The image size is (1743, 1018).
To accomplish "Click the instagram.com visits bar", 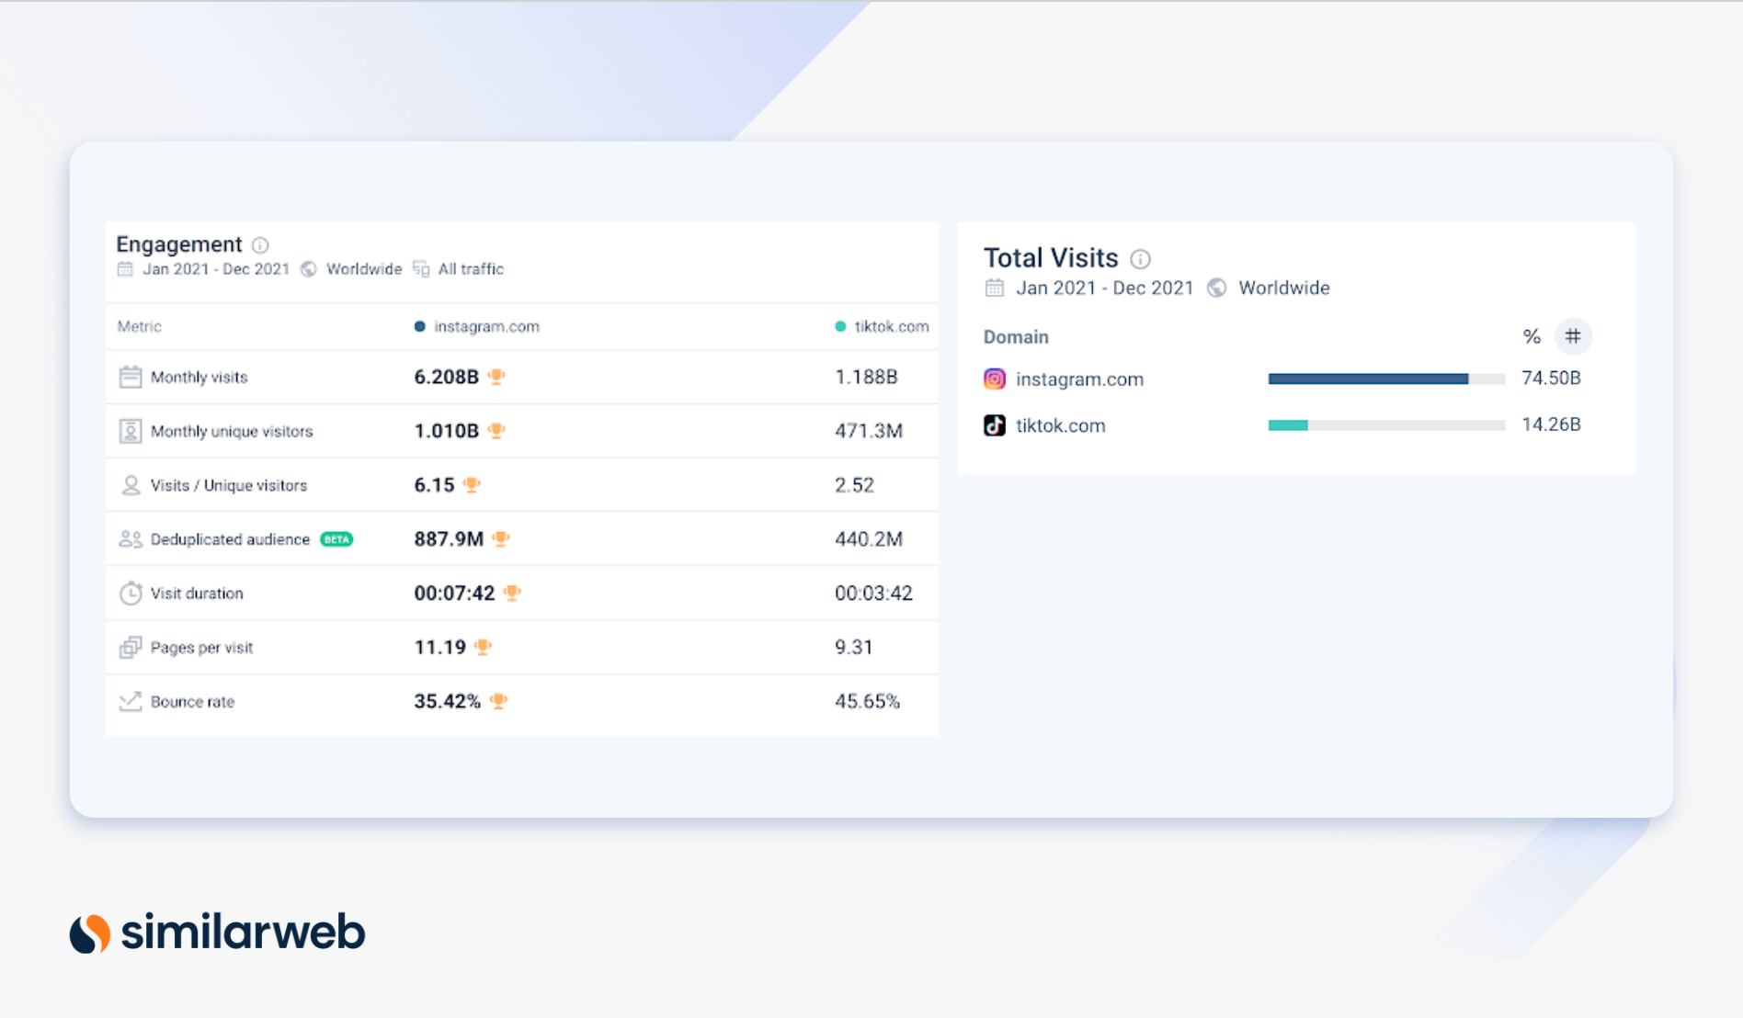I will pyautogui.click(x=1386, y=379).
